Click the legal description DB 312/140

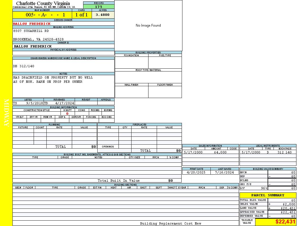(x=24, y=66)
